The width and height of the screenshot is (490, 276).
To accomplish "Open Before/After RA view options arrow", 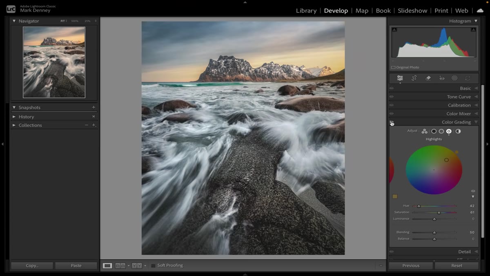I will pos(128,266).
